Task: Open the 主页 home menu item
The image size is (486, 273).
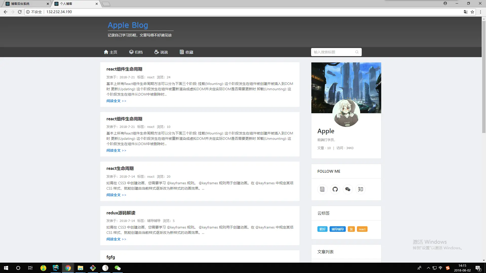Action: [111, 52]
